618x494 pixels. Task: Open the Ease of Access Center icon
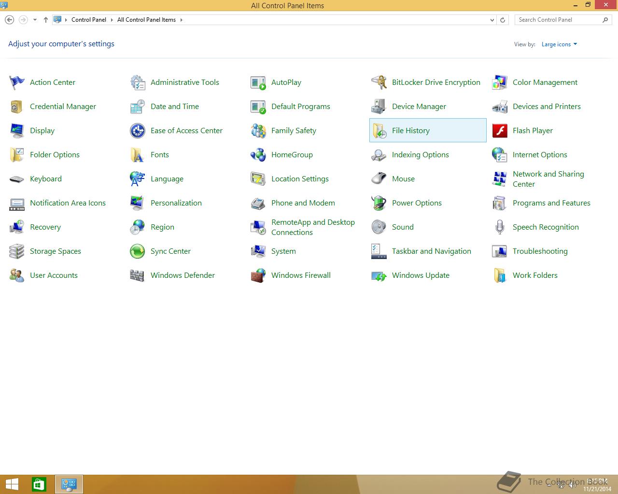[x=138, y=131]
